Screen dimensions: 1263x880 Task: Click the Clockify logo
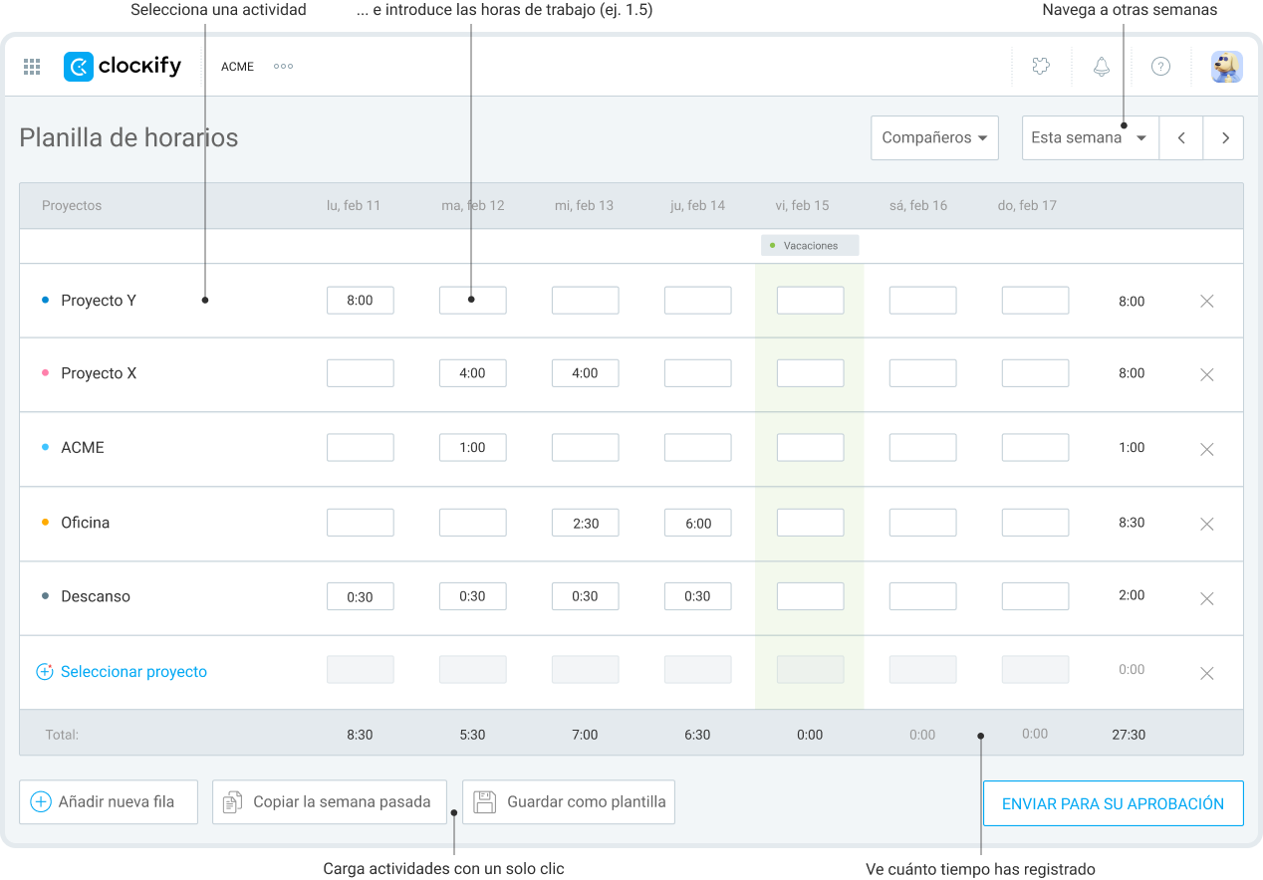tap(123, 67)
